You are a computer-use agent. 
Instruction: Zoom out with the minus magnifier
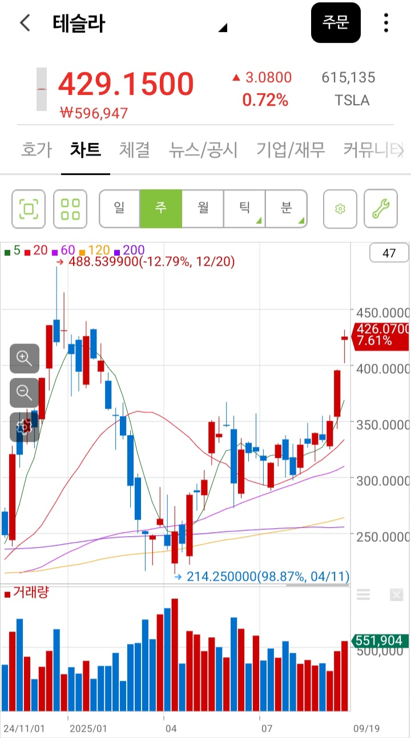tap(25, 393)
